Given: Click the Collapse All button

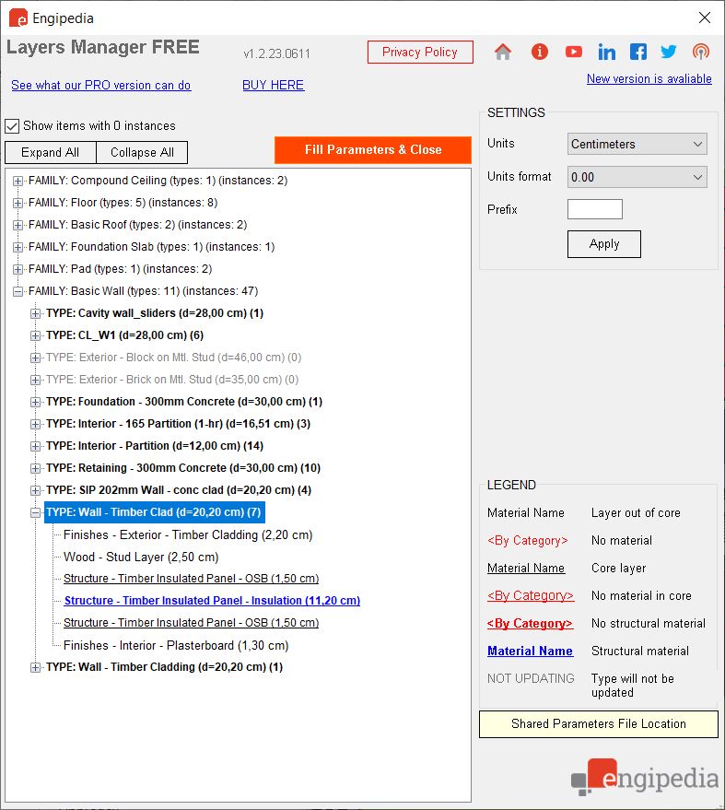Looking at the screenshot, I should (142, 152).
